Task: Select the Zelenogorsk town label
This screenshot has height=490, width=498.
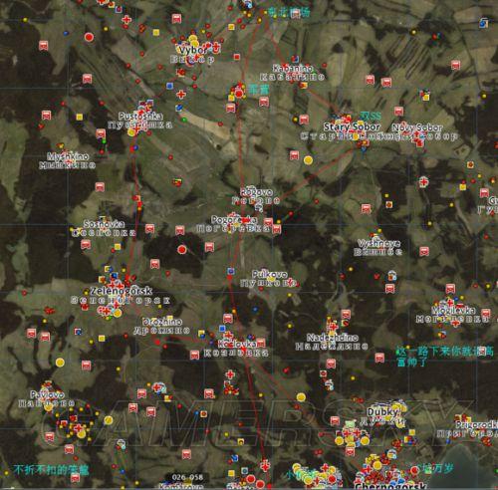Action: click(x=121, y=291)
